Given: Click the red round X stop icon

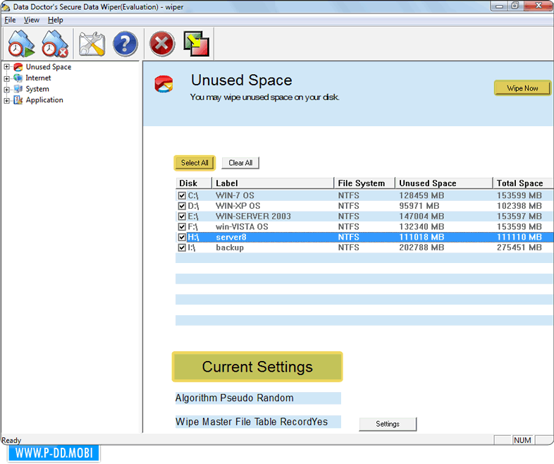Looking at the screenshot, I should click(162, 44).
